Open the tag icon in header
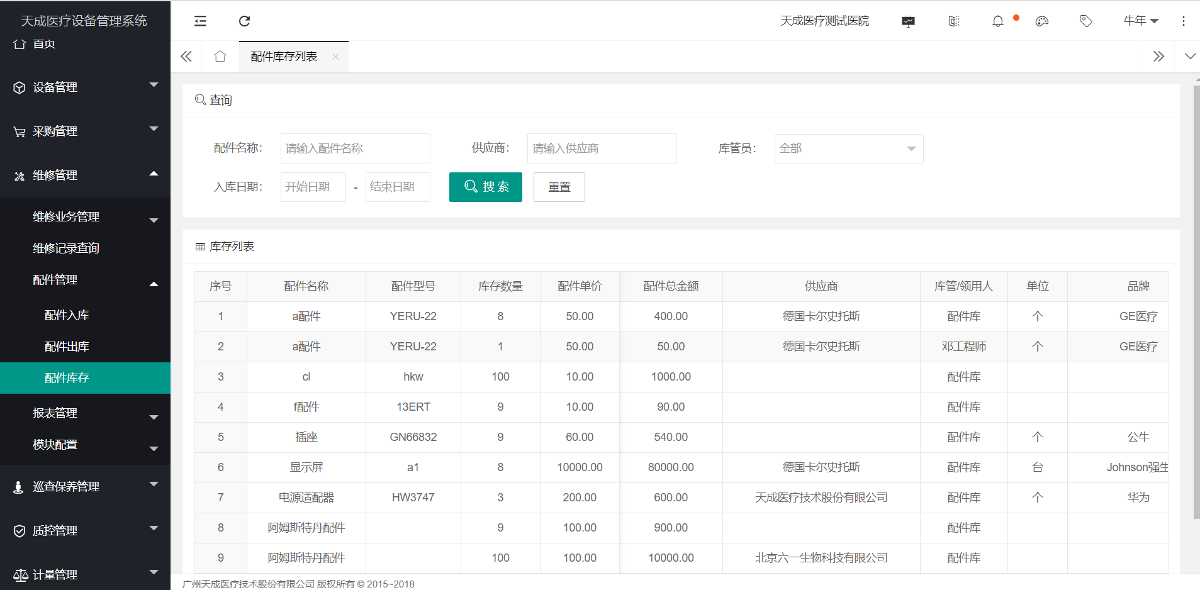Screen dimensions: 1200x590 point(1085,21)
